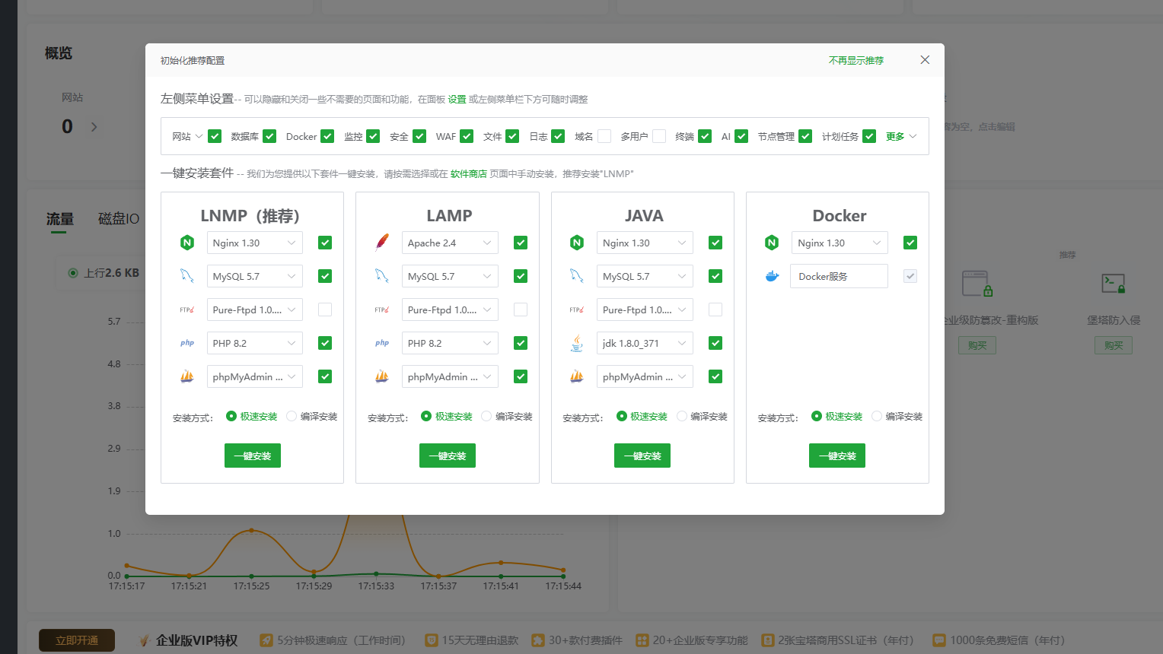Click Docker服务 field
This screenshot has width=1163, height=654.
(839, 276)
